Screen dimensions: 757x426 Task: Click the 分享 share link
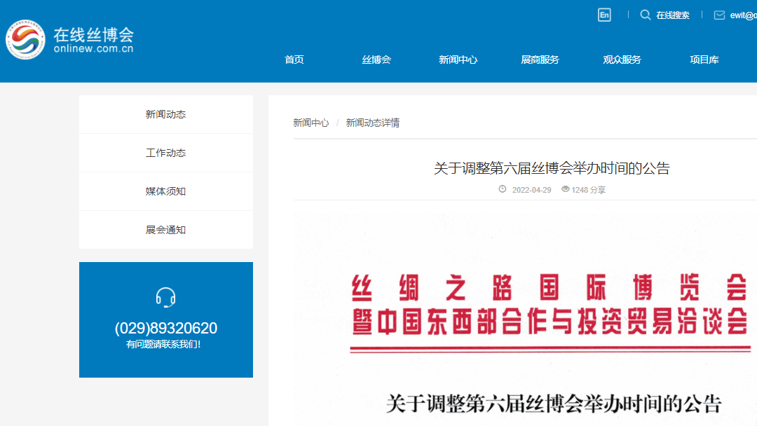point(598,190)
